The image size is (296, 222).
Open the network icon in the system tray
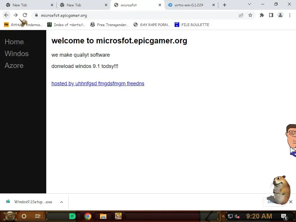(230, 216)
